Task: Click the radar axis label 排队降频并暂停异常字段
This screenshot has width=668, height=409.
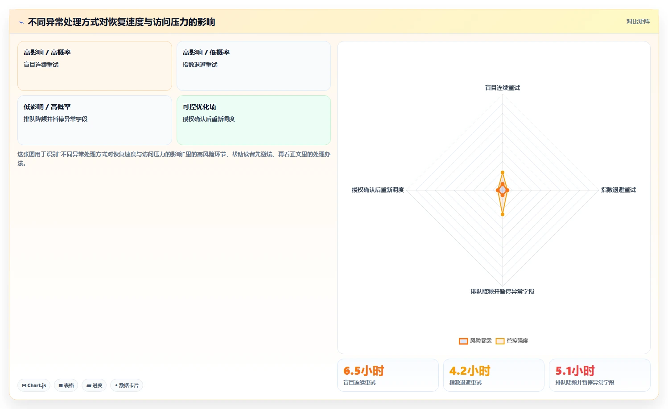Action: coord(503,291)
